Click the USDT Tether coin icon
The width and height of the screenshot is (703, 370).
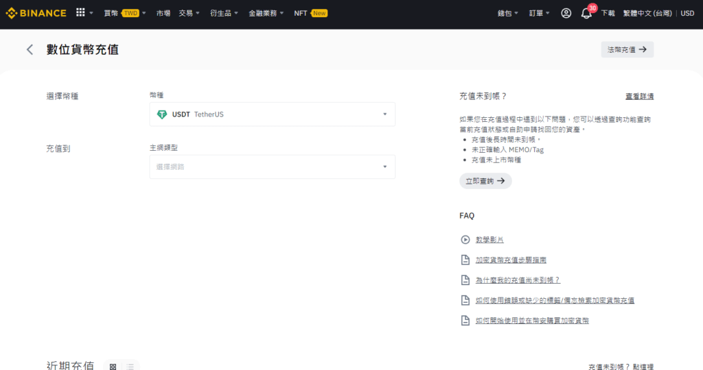[162, 114]
